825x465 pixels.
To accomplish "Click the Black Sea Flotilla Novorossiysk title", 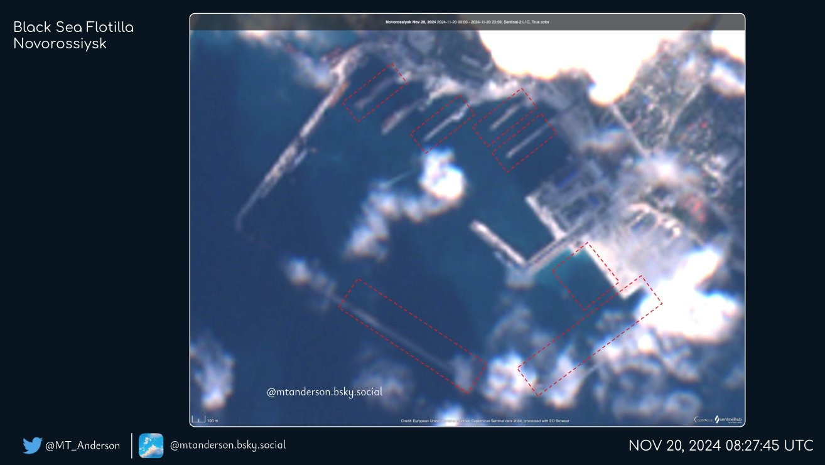I will (73, 36).
